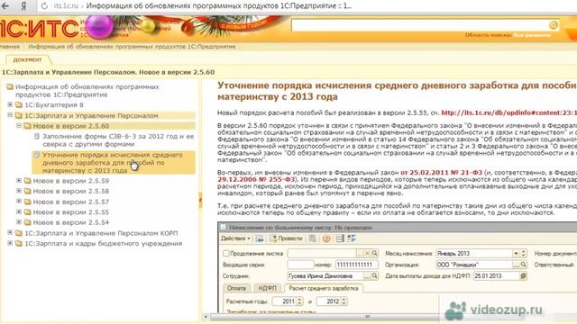Screen dimensions: 577x324
Task: Click document icon of 'Заполнение формы СЗВ-6-3'
Action: 37,136
